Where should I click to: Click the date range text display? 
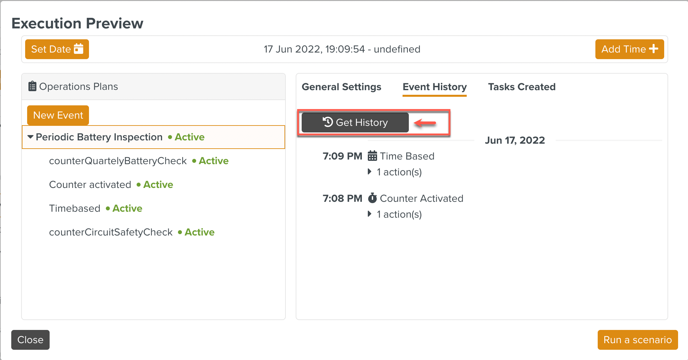coord(342,49)
